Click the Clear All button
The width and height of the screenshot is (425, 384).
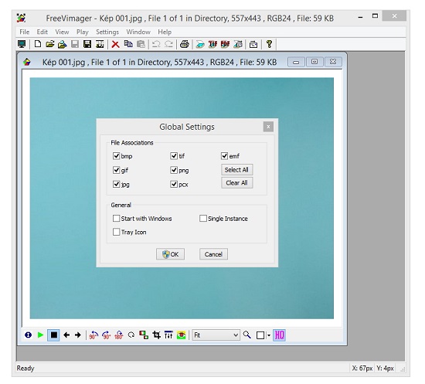tap(237, 183)
